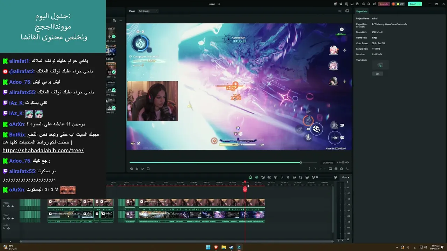
Task: Select the Player tab
Action: [x=132, y=11]
